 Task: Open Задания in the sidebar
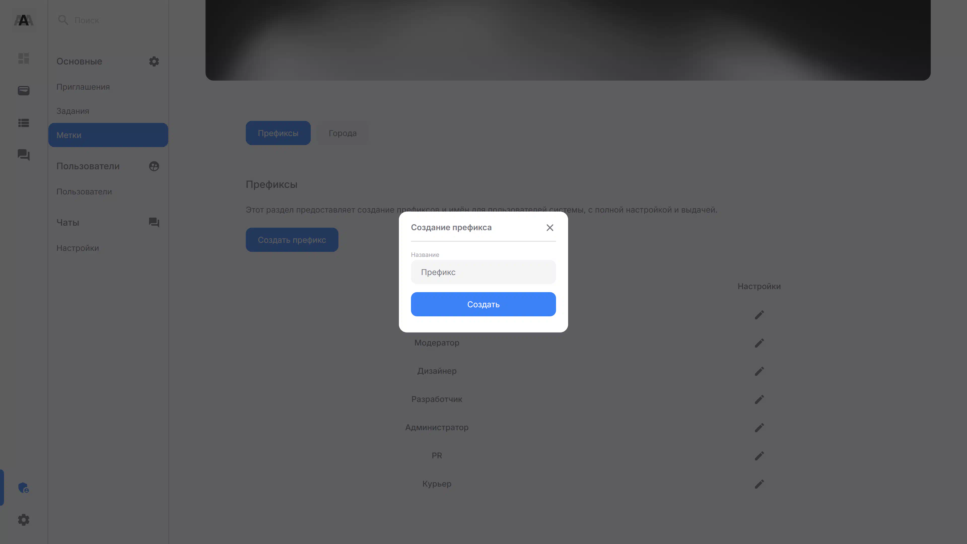pyautogui.click(x=73, y=111)
